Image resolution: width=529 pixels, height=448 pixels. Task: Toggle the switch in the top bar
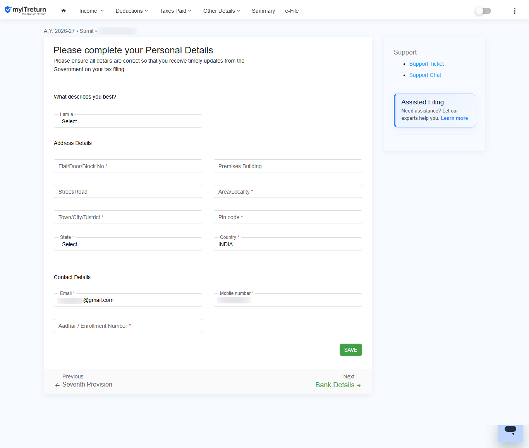coord(483,11)
